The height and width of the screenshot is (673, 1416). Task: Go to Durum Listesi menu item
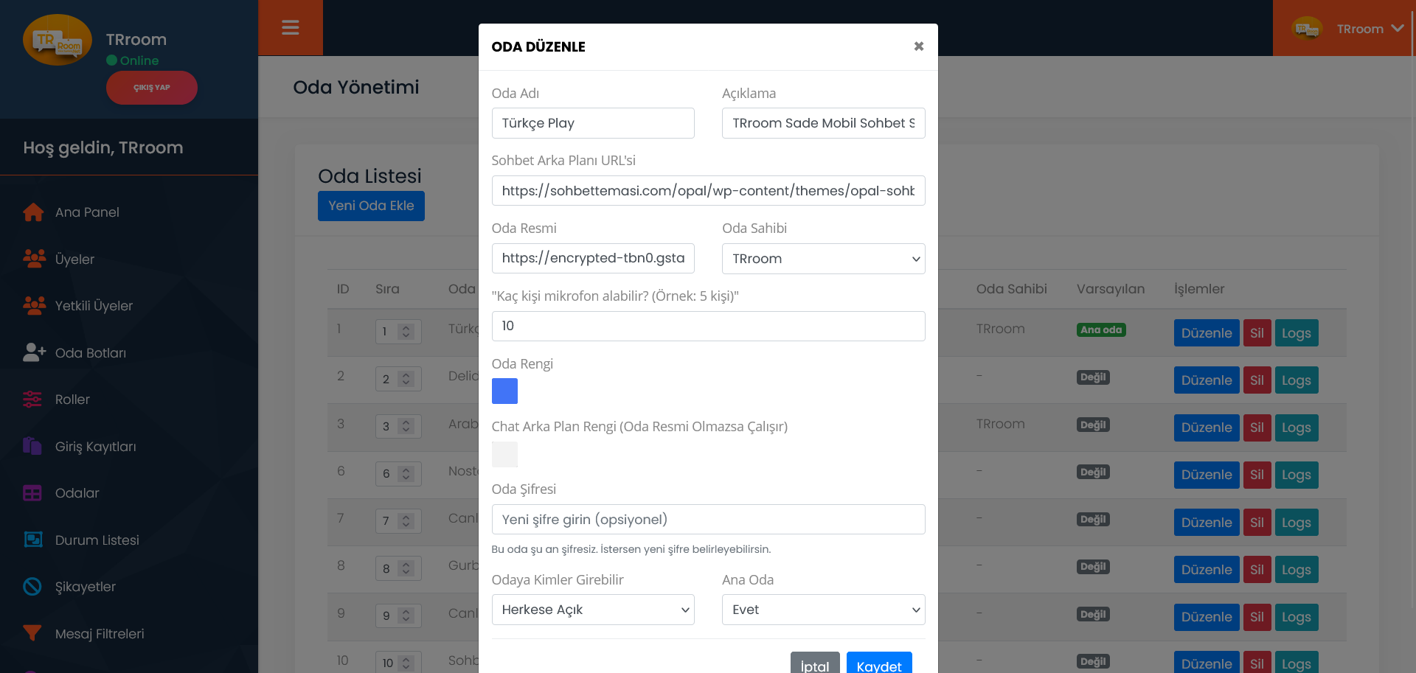pyautogui.click(x=97, y=540)
